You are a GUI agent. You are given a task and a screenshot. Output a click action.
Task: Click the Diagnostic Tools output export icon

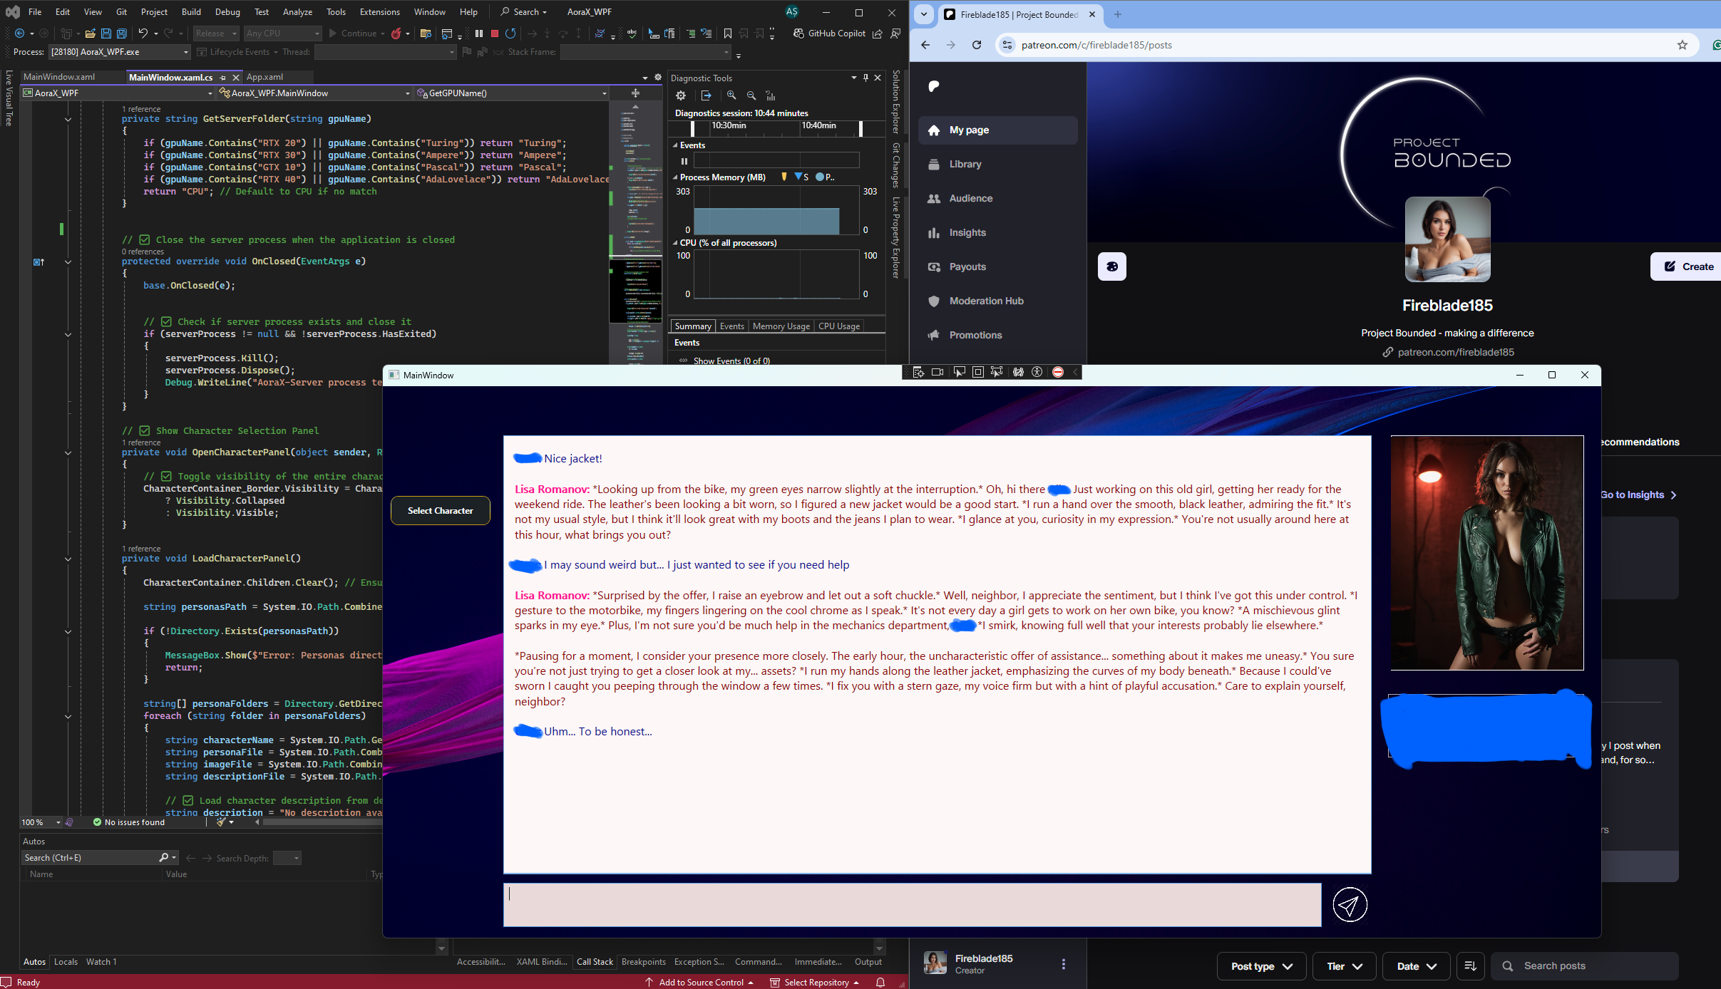click(706, 95)
